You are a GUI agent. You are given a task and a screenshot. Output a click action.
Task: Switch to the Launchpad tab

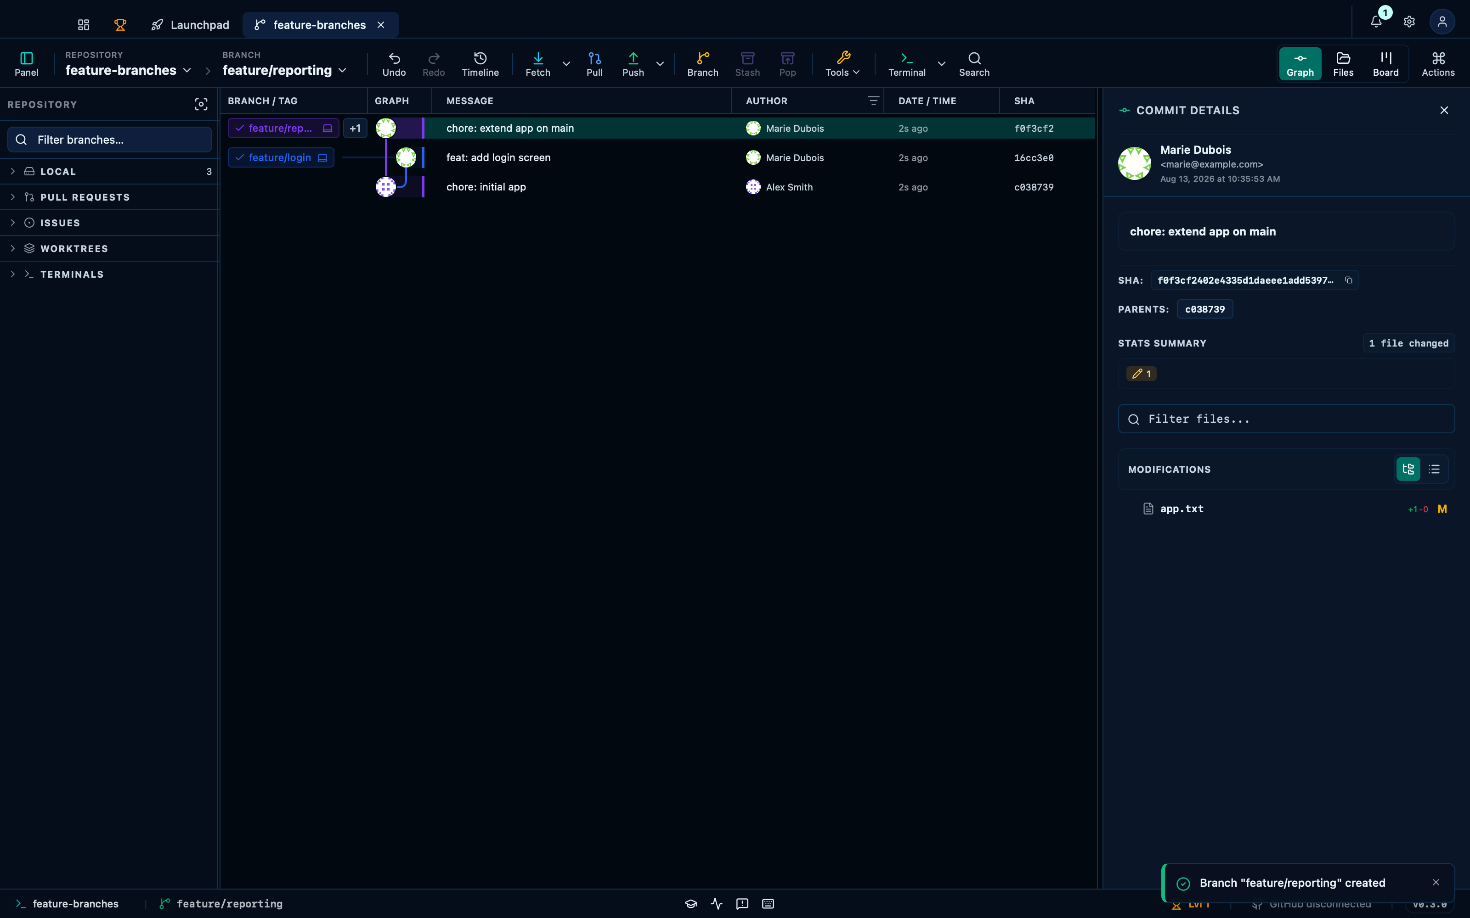(190, 25)
